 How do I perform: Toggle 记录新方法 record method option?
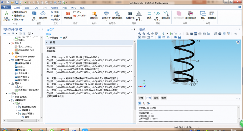(x=18, y=16)
